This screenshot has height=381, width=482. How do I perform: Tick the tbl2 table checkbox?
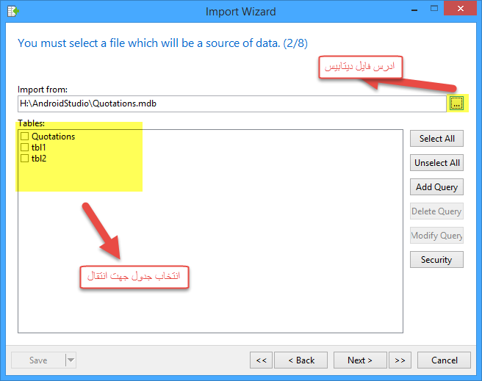pos(25,158)
